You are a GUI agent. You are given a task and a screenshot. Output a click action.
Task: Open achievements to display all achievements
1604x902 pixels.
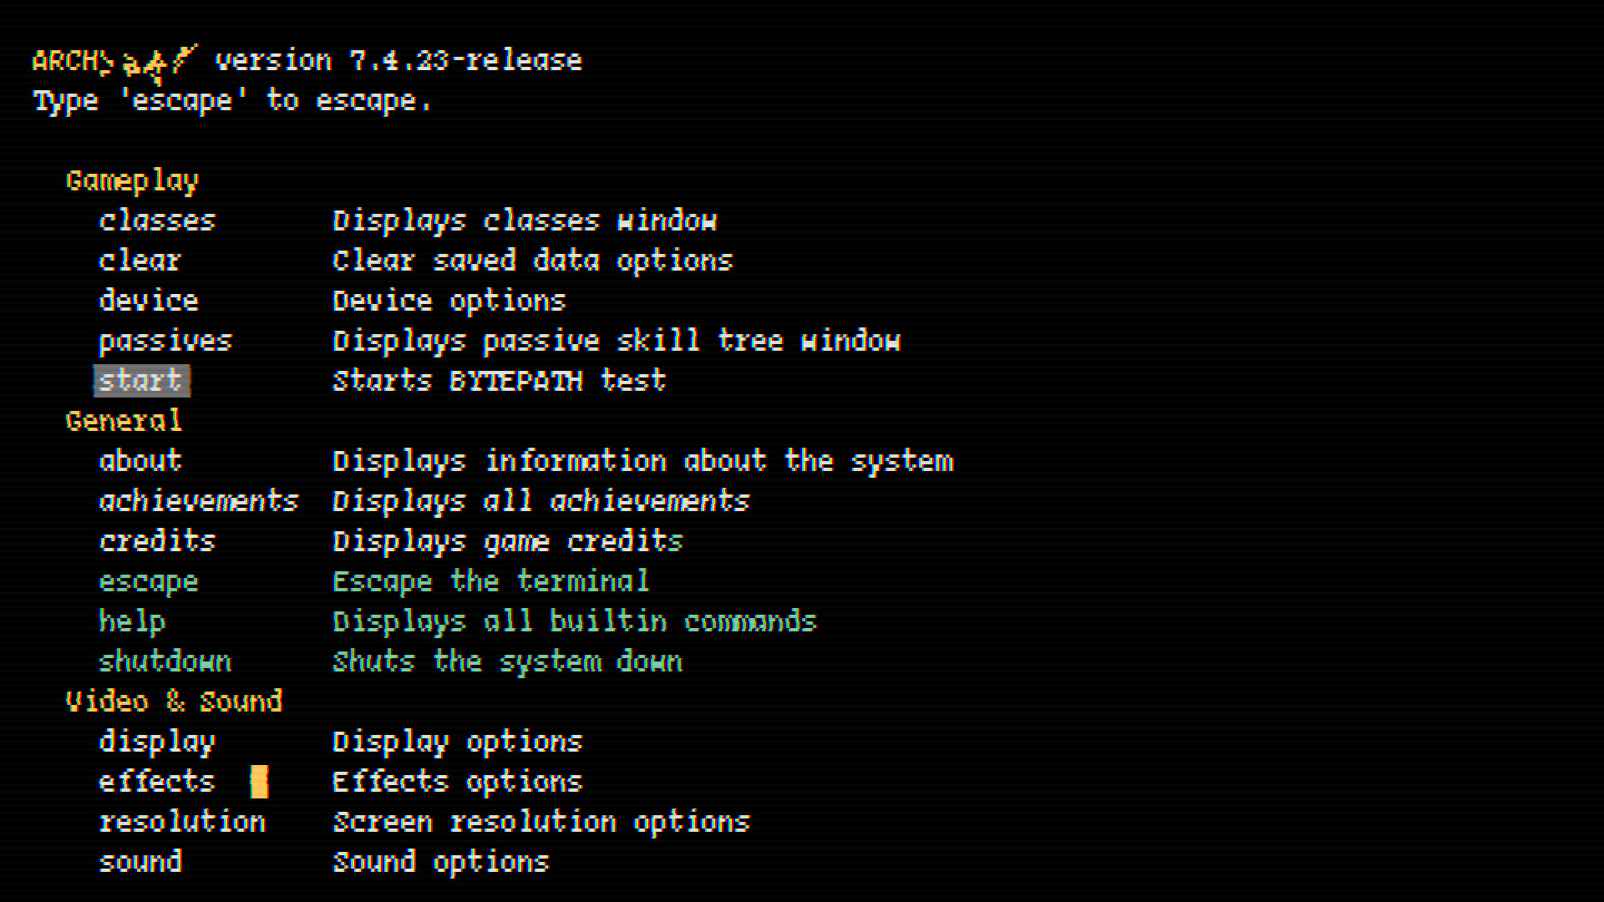point(198,501)
